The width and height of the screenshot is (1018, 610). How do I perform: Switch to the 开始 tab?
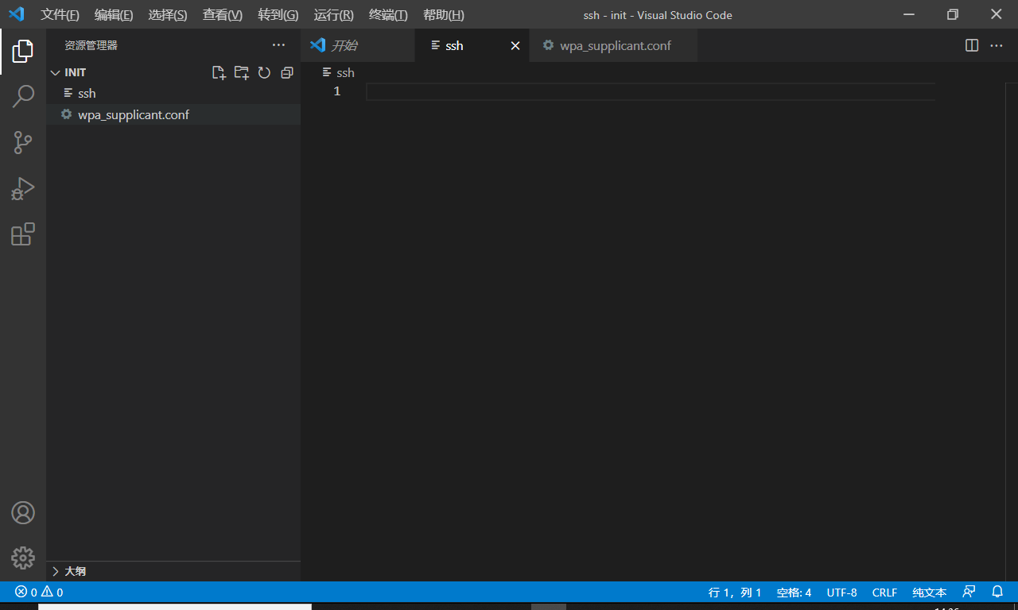(x=358, y=45)
